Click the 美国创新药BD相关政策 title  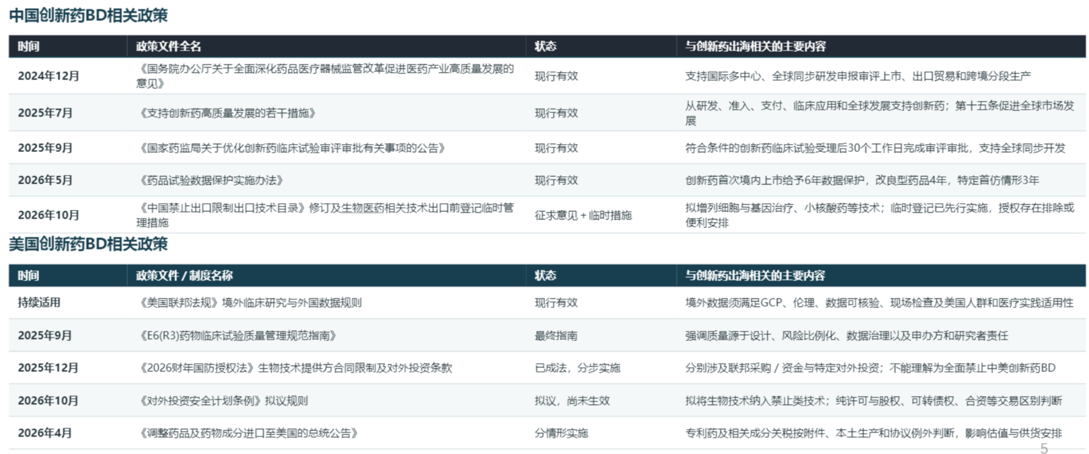click(x=88, y=243)
